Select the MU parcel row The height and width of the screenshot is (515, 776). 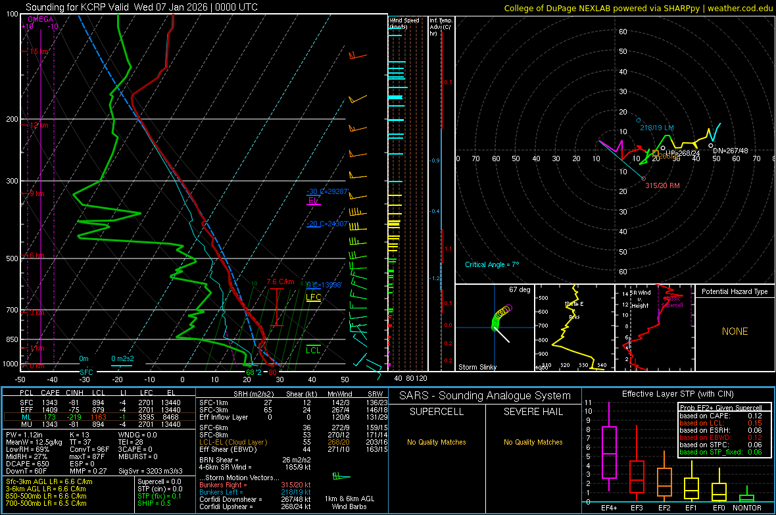click(x=99, y=424)
